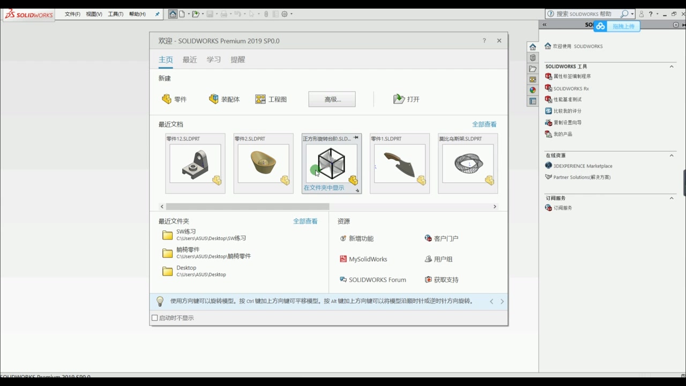The image size is (686, 386).
Task: Open 莫比乌斯环.SLDPRT recent document thumbnail
Action: (468, 164)
